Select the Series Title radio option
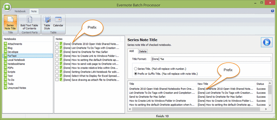Screen dimensions: 277x120 [136, 69]
